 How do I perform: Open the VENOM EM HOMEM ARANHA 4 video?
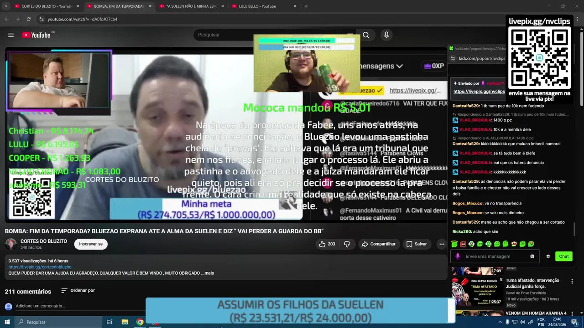(536, 313)
